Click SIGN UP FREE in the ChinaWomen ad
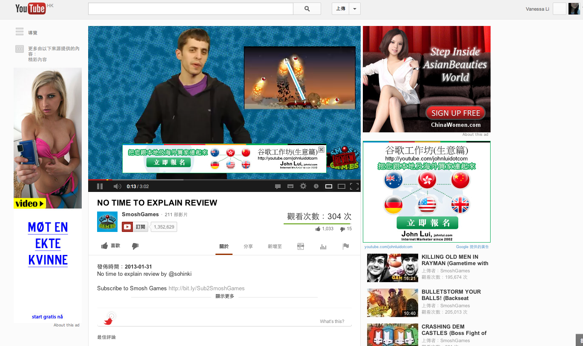Image resolution: width=583 pixels, height=346 pixels. pyautogui.click(x=456, y=113)
